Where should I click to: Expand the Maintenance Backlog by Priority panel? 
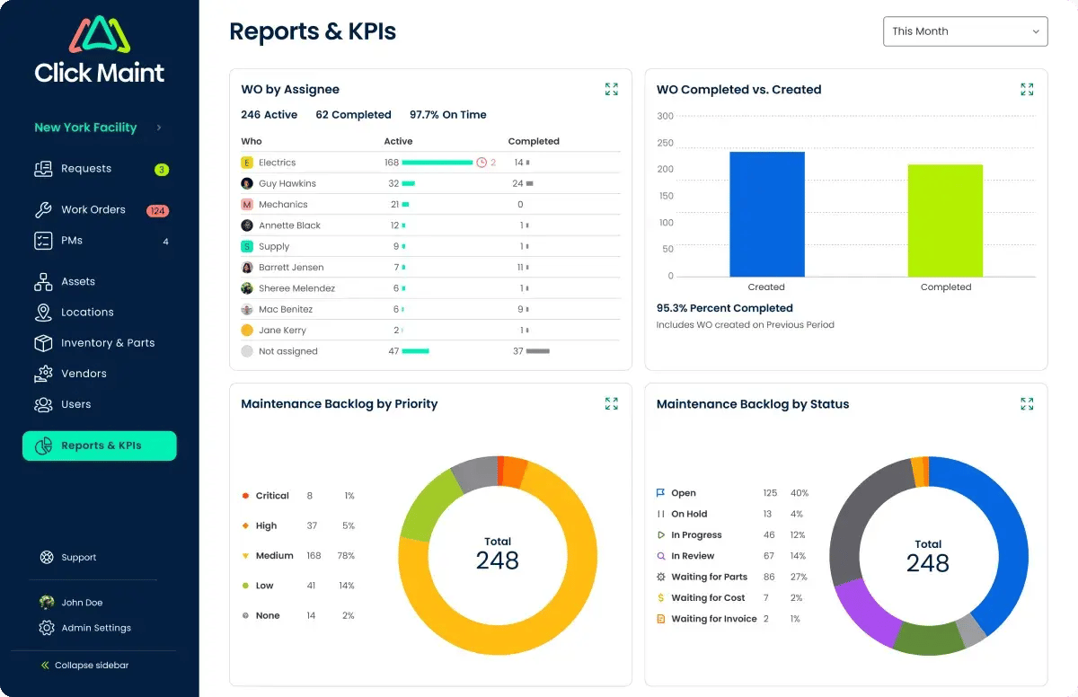tap(611, 403)
